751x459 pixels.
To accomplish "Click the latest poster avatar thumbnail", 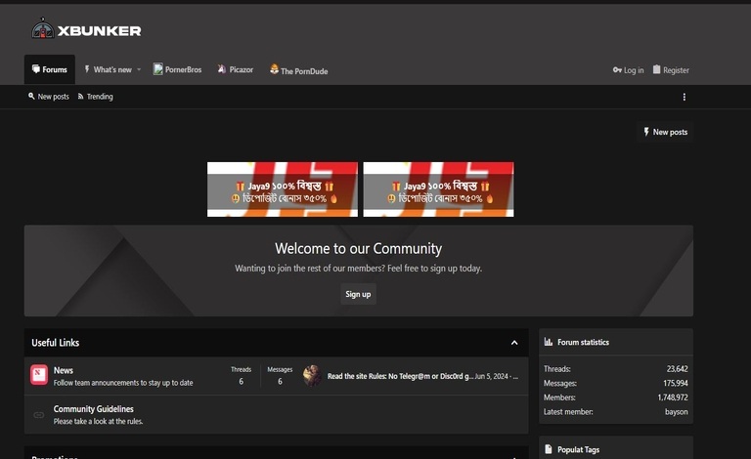I will tap(312, 375).
